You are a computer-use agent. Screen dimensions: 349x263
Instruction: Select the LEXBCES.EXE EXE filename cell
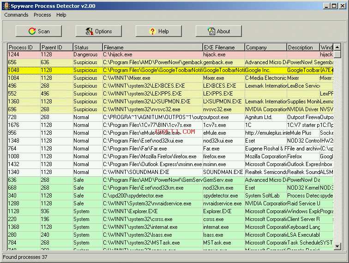(224, 86)
